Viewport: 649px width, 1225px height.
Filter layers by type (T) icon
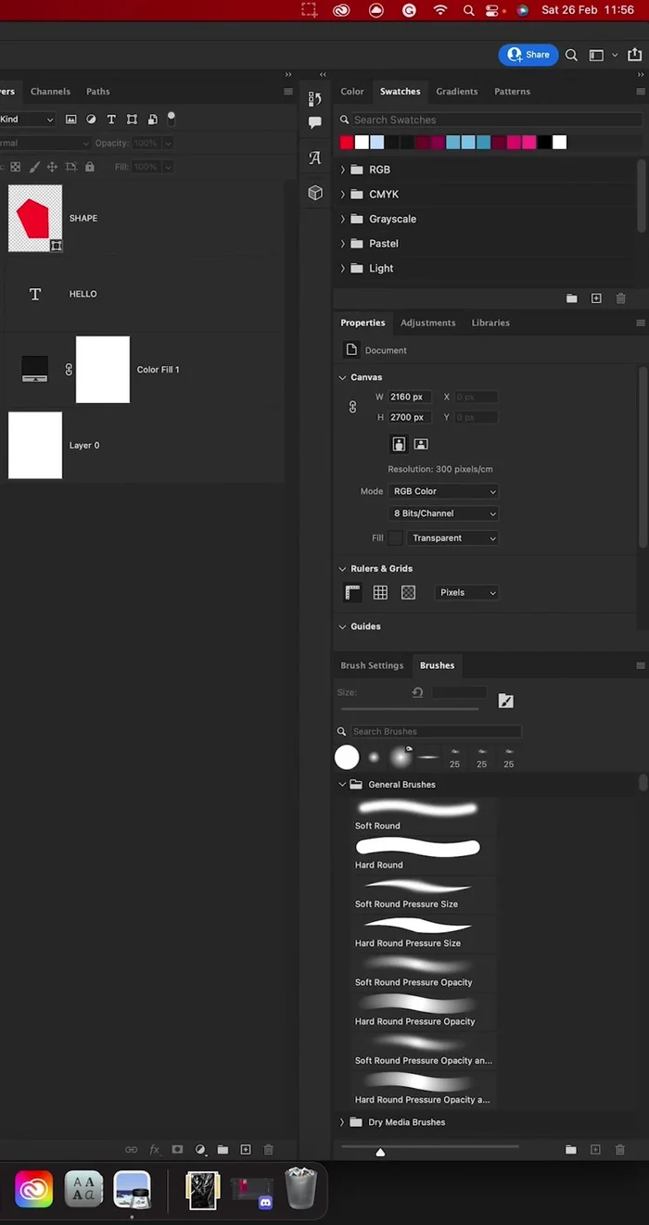point(111,120)
